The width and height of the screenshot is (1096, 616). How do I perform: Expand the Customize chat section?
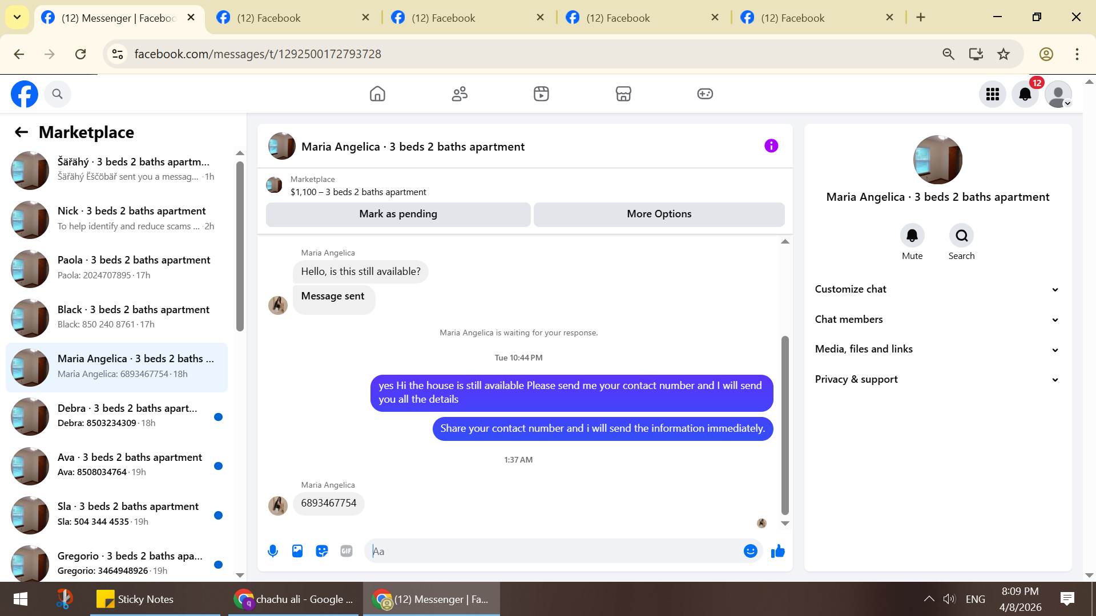[x=937, y=289]
